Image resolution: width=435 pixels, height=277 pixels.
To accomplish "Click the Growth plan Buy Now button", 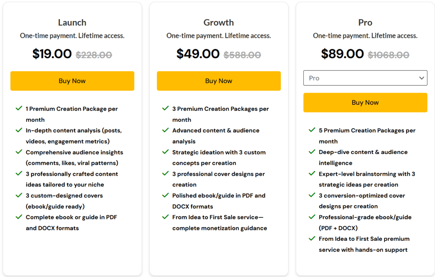I will (219, 81).
